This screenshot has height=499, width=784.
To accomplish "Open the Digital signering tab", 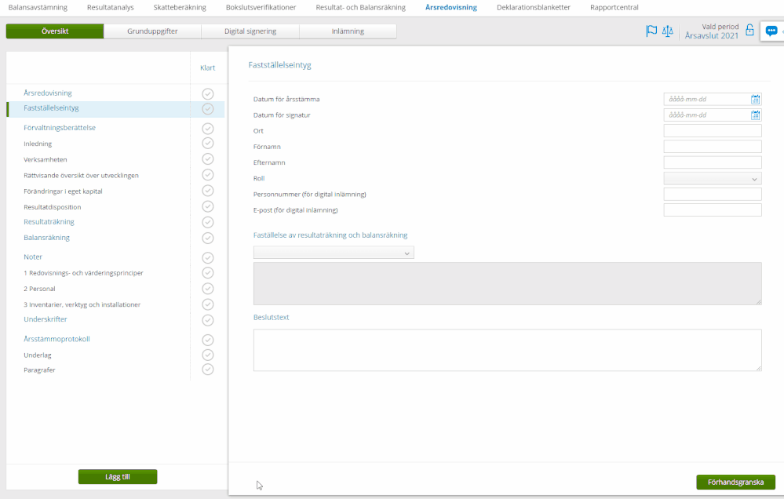I will tap(250, 31).
